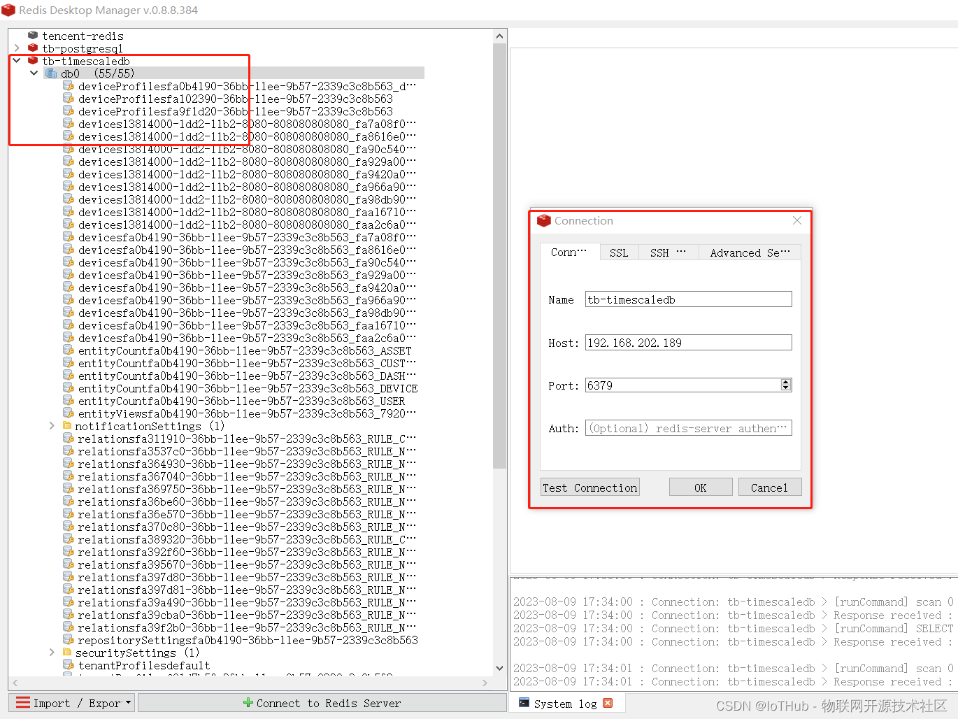Click Cancel in Connection dialog
The image size is (958, 719).
click(769, 487)
